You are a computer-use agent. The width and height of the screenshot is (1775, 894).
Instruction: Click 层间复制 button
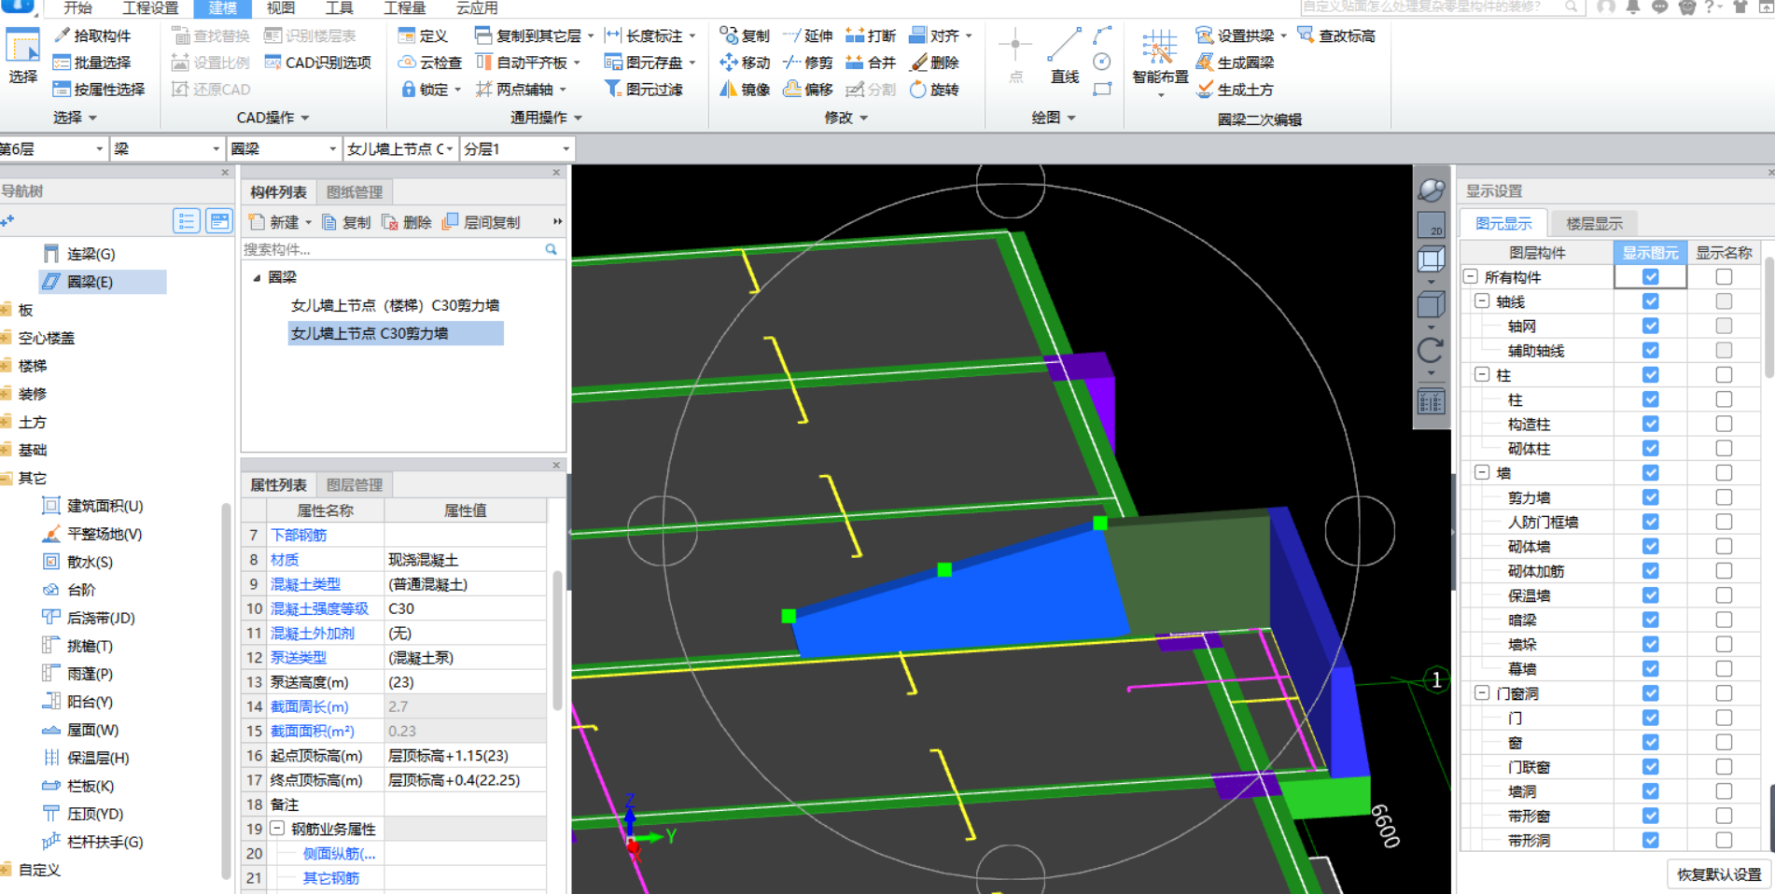[482, 222]
